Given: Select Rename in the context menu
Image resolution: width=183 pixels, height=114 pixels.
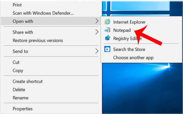Looking at the screenshot, I should [21, 98].
